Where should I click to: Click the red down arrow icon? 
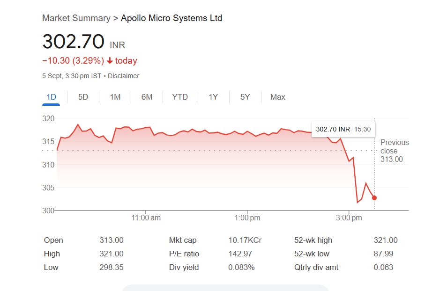[x=110, y=61]
